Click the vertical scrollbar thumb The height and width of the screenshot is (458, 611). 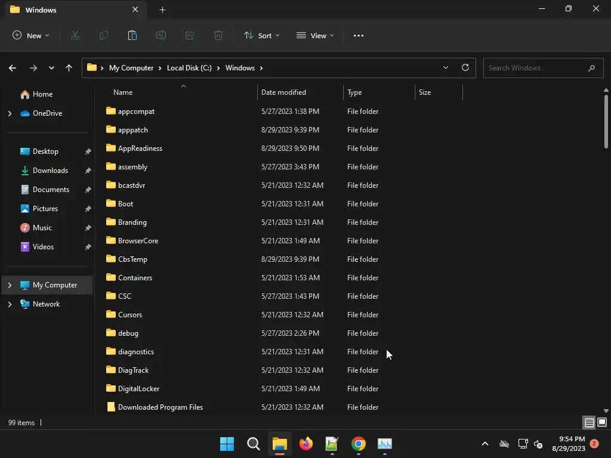(x=606, y=122)
